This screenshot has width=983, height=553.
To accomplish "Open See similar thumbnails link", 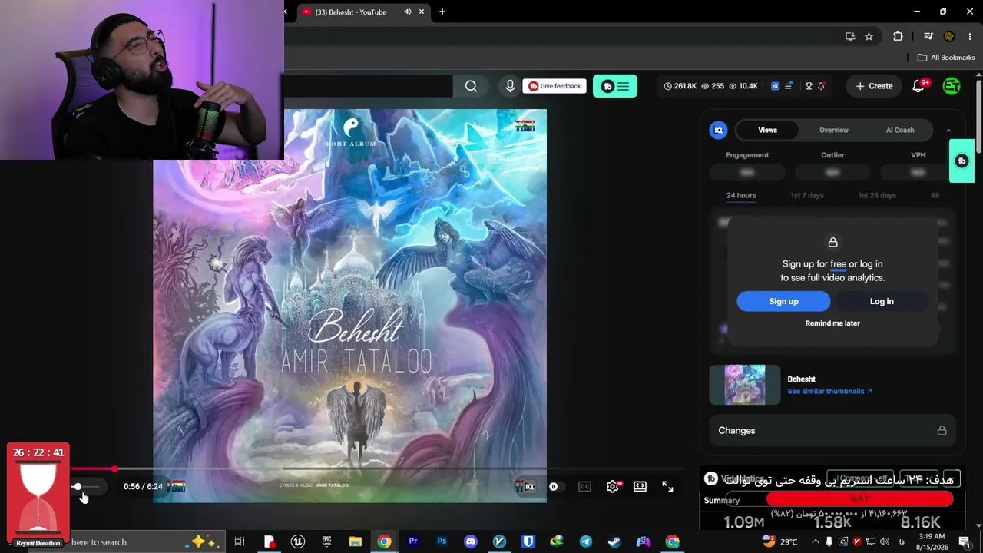I will coord(829,391).
